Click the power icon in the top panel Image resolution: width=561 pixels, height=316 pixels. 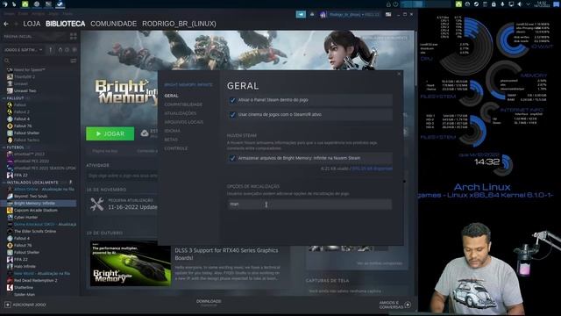point(395,4)
